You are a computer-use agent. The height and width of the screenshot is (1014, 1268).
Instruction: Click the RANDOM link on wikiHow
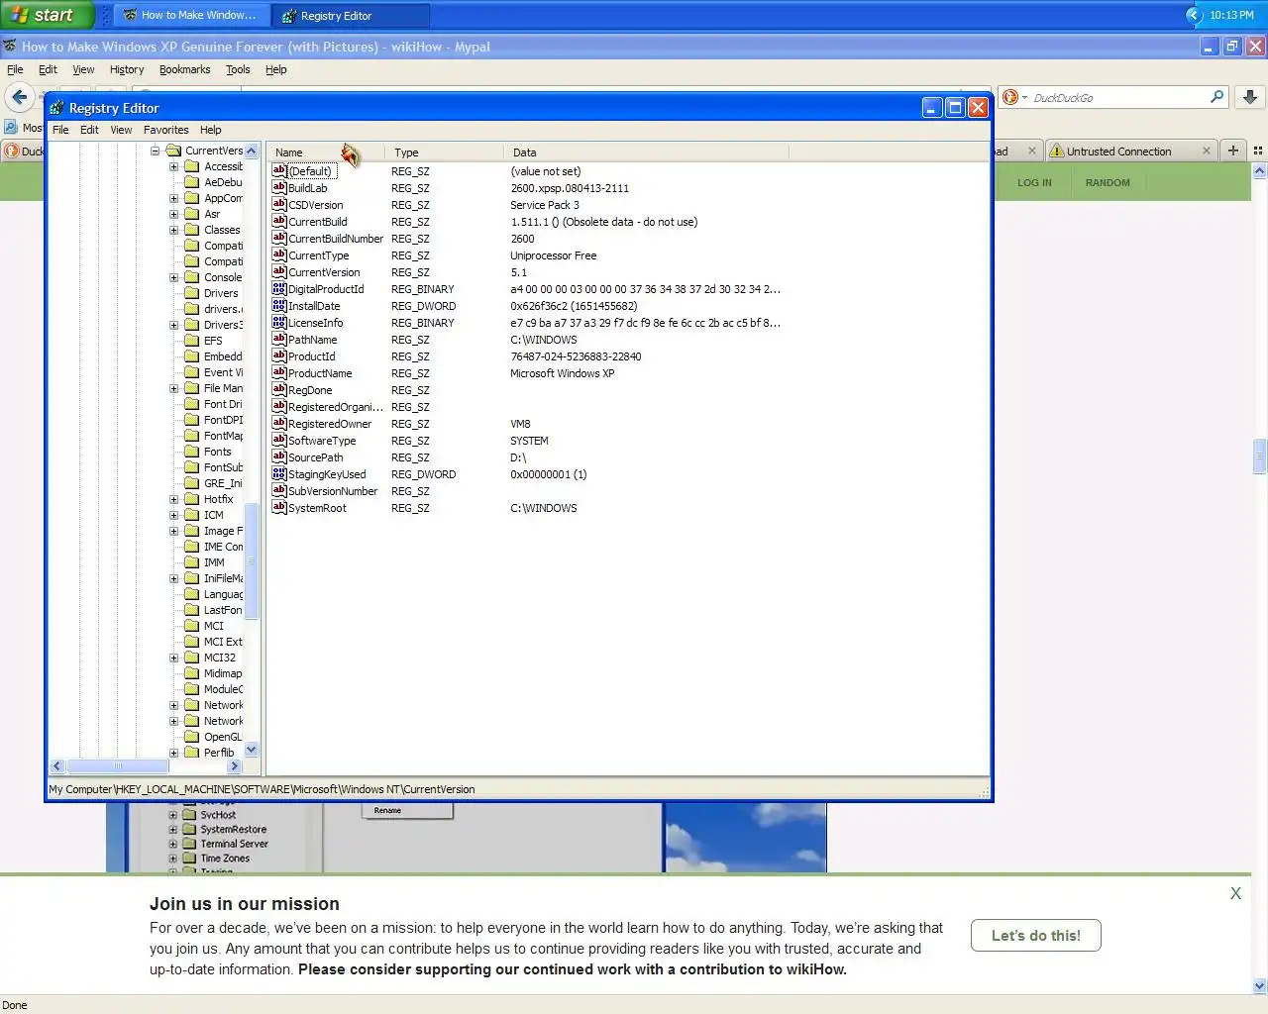point(1108,182)
